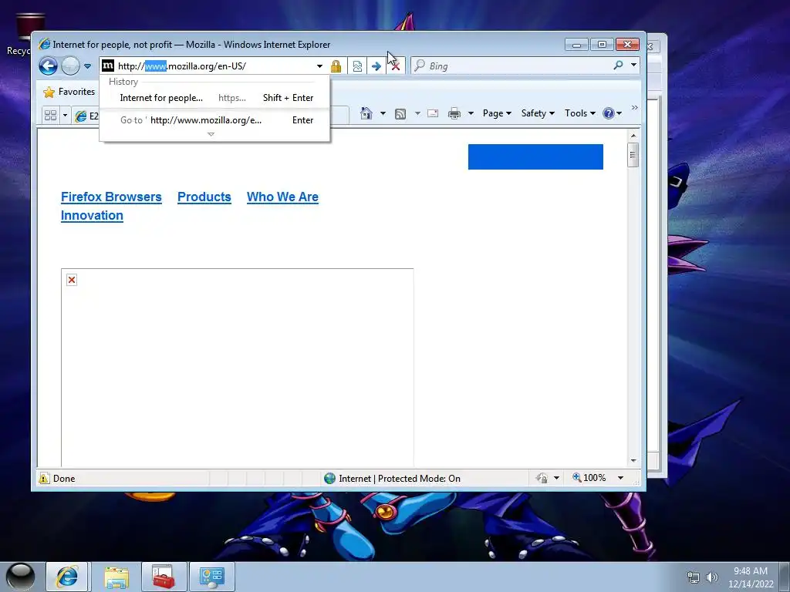The width and height of the screenshot is (790, 592).
Task: Open the red toolbox taskbar app
Action: (x=164, y=577)
